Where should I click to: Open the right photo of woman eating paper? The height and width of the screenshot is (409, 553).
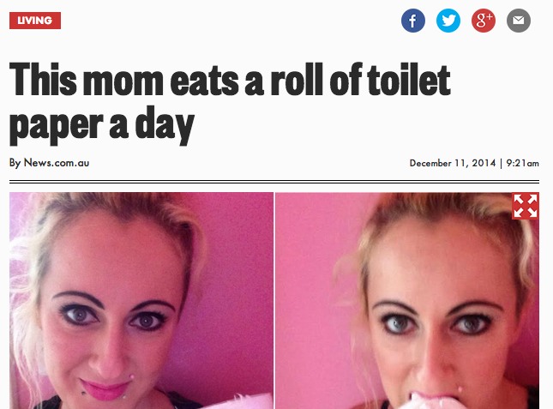pyautogui.click(x=407, y=300)
